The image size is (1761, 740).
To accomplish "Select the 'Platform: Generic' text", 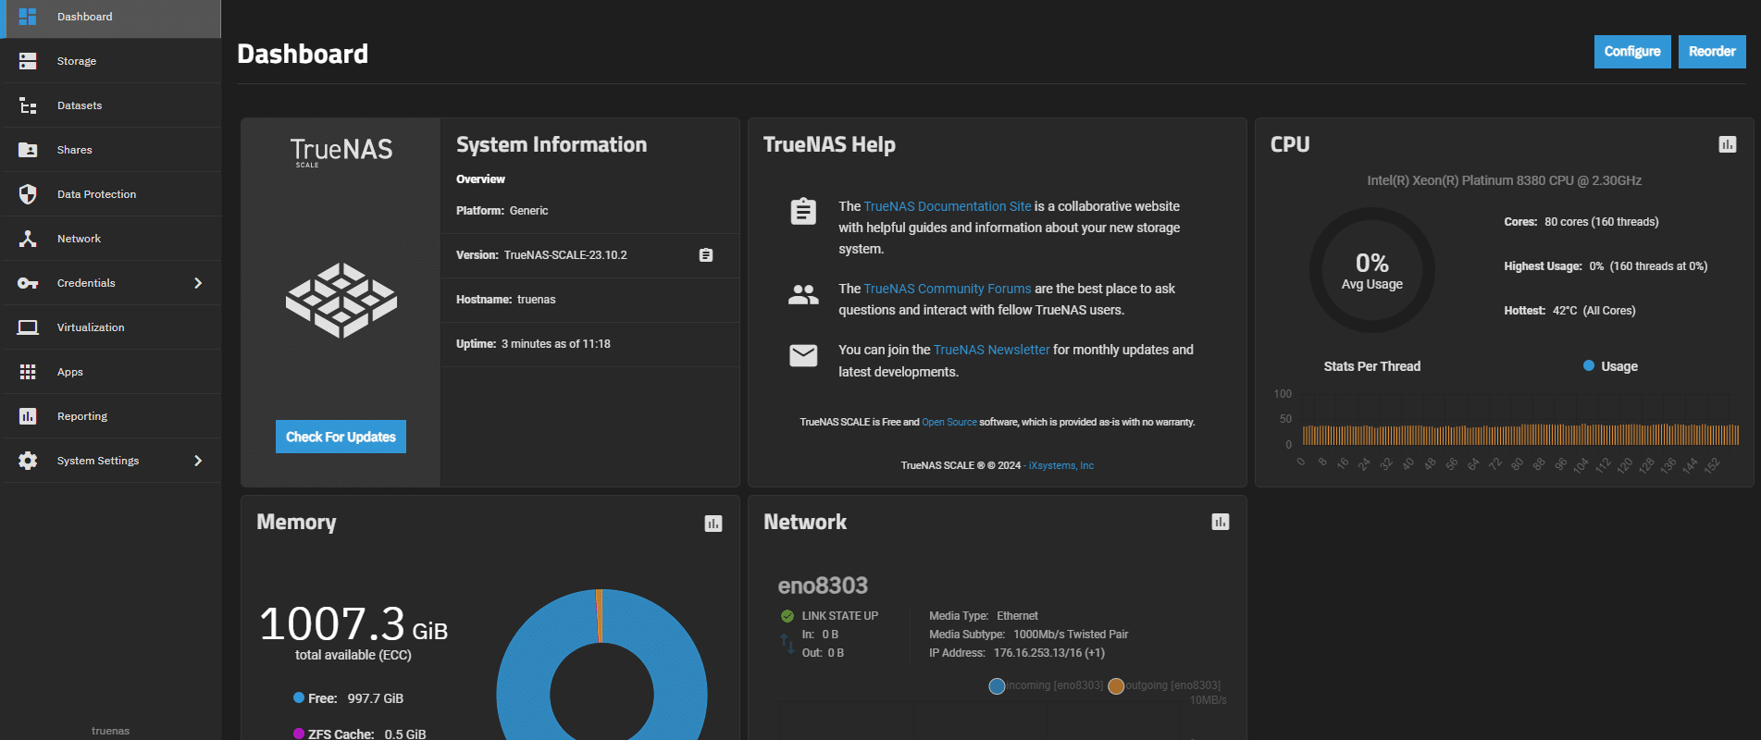I will [502, 211].
